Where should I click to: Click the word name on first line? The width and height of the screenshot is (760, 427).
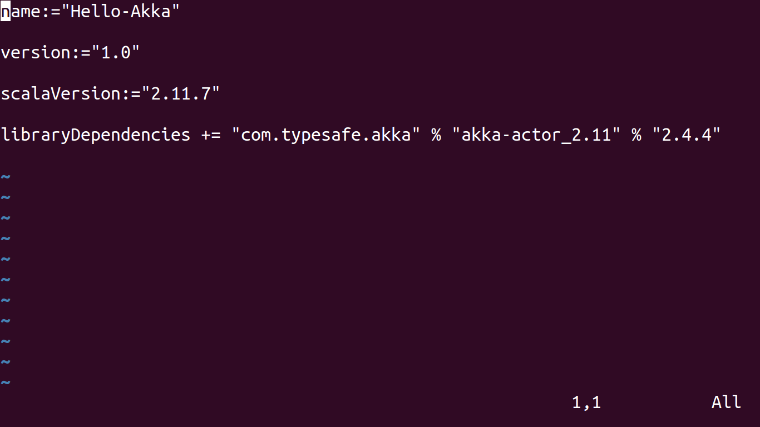[21, 12]
